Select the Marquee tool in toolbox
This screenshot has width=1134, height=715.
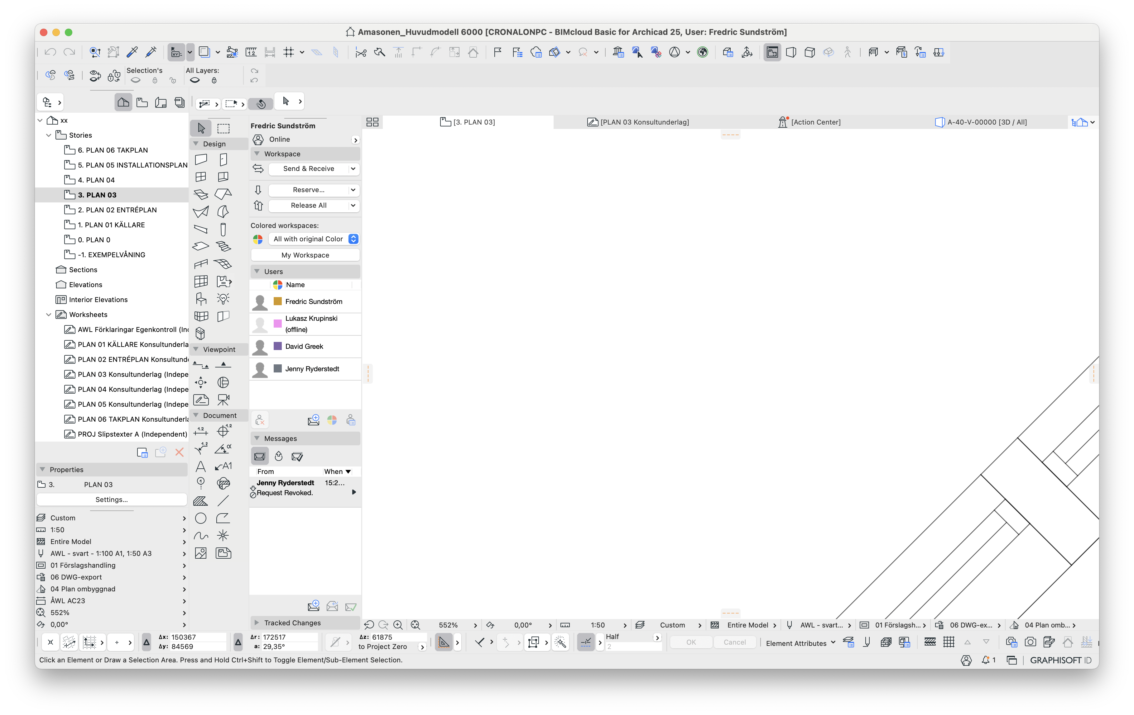pyautogui.click(x=223, y=128)
